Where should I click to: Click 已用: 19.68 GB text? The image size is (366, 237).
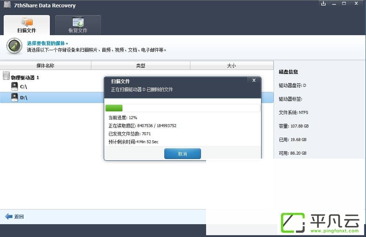pyautogui.click(x=293, y=140)
